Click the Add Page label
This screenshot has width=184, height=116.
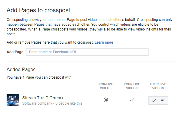pyautogui.click(x=15, y=52)
